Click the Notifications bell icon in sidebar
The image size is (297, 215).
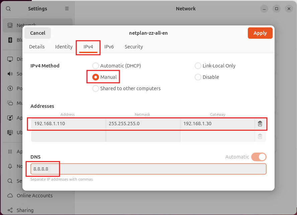(10, 166)
